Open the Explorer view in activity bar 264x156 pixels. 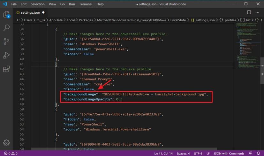coord(6,15)
